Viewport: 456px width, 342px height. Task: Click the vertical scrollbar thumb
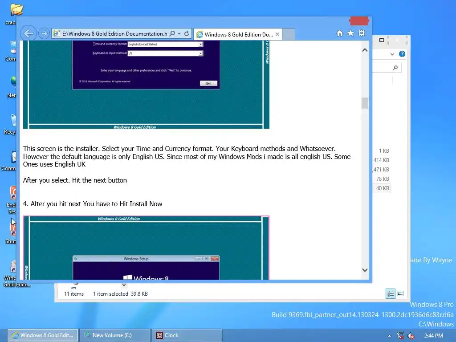[x=365, y=103]
